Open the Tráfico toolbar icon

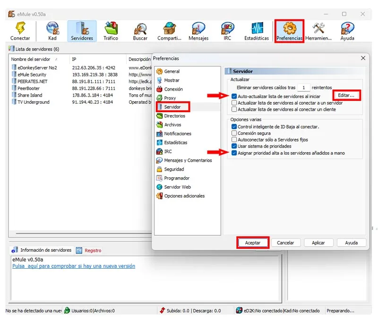[x=111, y=31]
